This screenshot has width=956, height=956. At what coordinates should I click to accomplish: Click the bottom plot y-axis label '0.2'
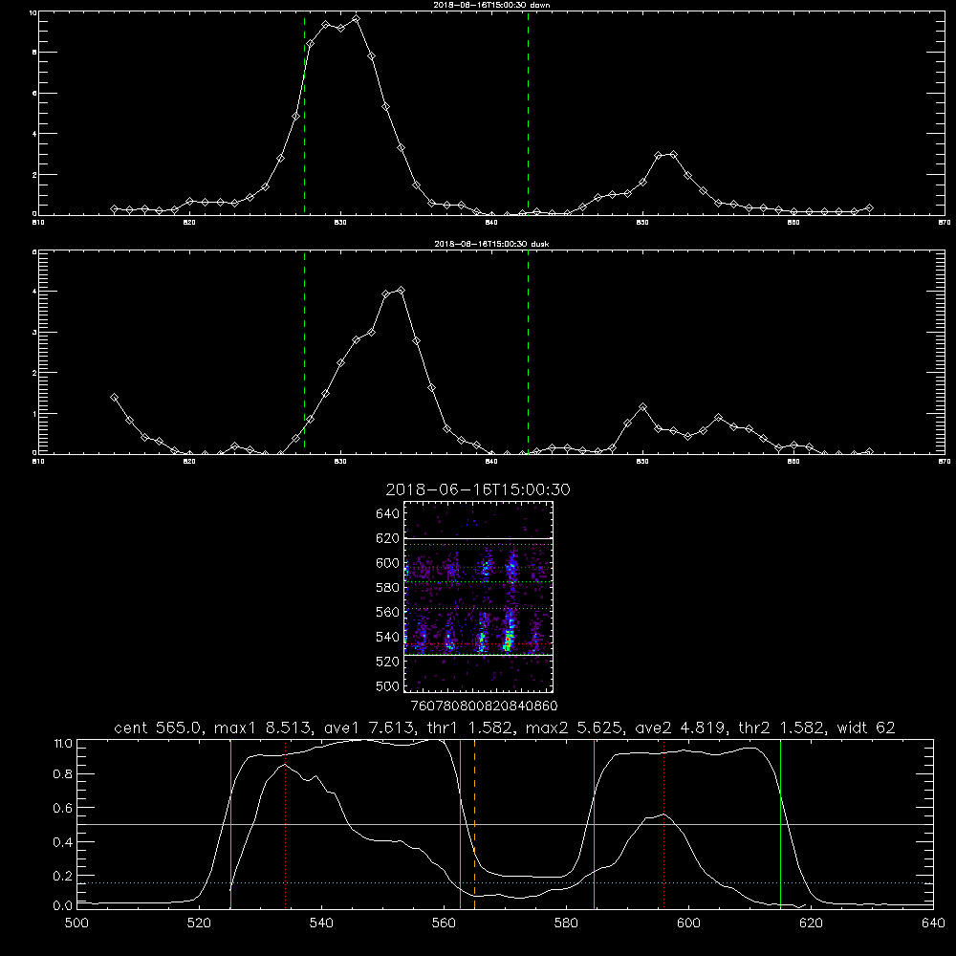tap(63, 876)
